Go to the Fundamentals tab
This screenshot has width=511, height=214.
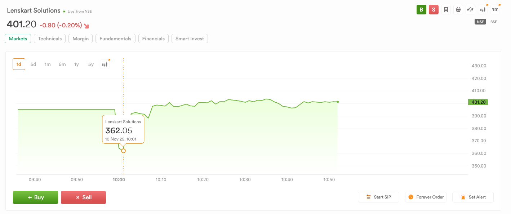pos(115,39)
